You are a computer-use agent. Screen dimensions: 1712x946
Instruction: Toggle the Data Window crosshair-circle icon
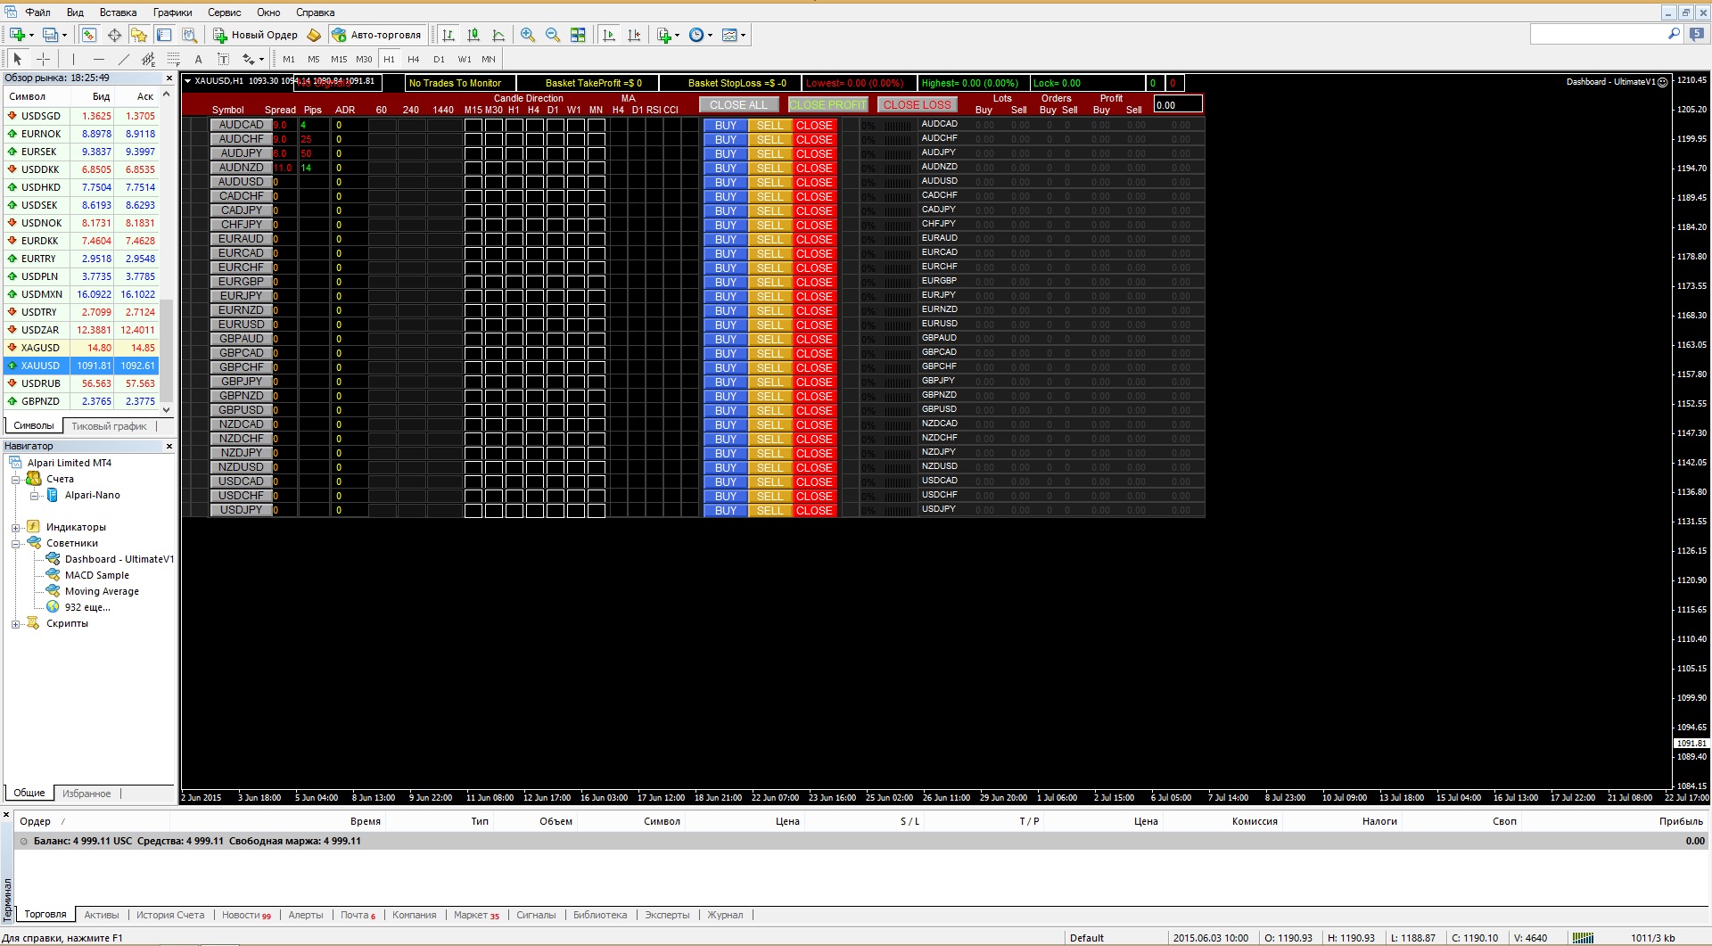pyautogui.click(x=114, y=35)
